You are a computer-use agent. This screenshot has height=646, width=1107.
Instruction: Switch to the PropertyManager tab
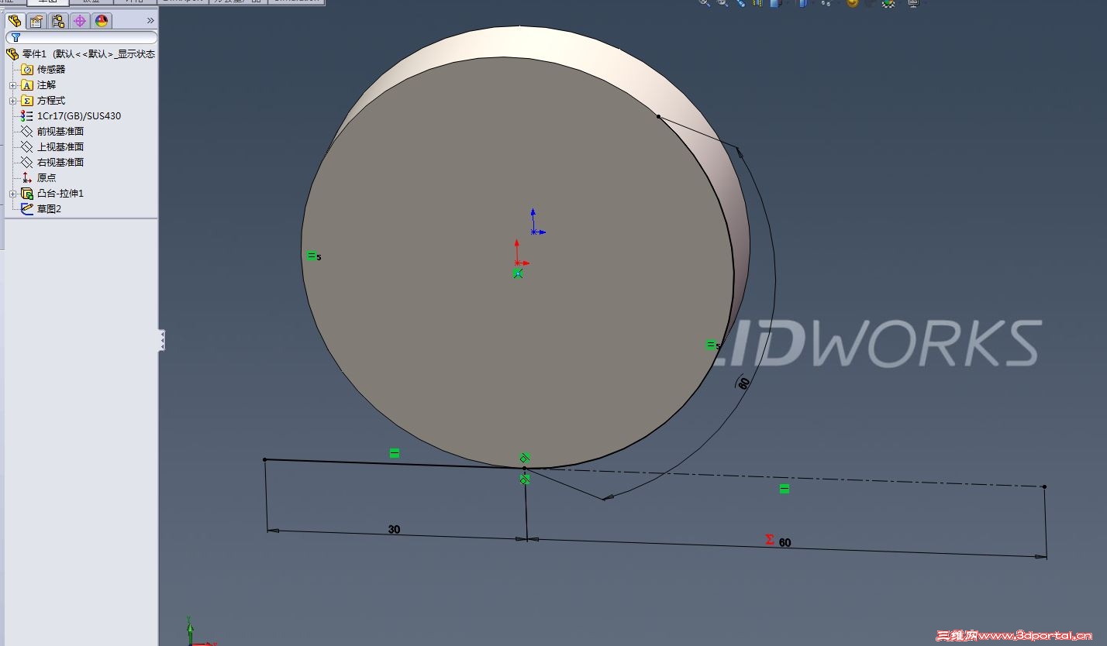coord(36,21)
